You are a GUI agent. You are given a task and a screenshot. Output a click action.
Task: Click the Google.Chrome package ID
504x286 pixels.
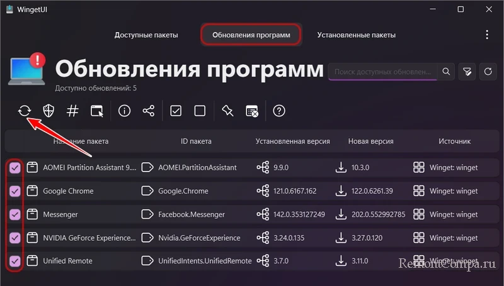pos(183,191)
